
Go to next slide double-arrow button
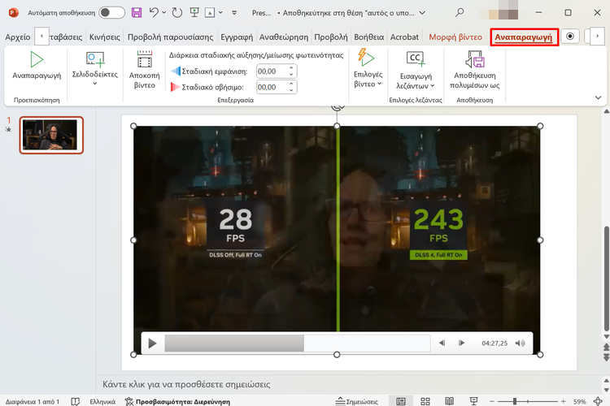click(606, 356)
